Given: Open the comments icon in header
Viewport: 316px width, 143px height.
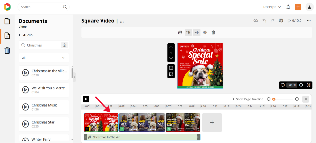Looking at the screenshot, I should point(281,21).
